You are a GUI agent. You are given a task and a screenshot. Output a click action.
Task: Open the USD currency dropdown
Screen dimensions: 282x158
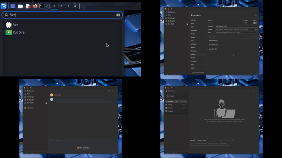click(x=247, y=23)
